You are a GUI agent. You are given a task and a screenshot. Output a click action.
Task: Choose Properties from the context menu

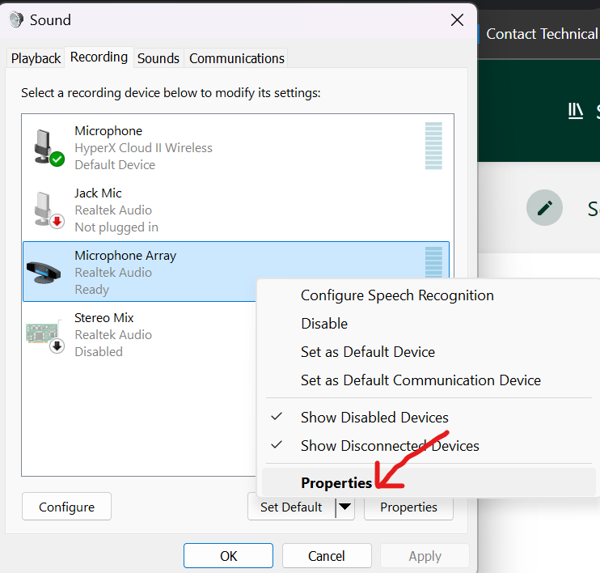(336, 483)
